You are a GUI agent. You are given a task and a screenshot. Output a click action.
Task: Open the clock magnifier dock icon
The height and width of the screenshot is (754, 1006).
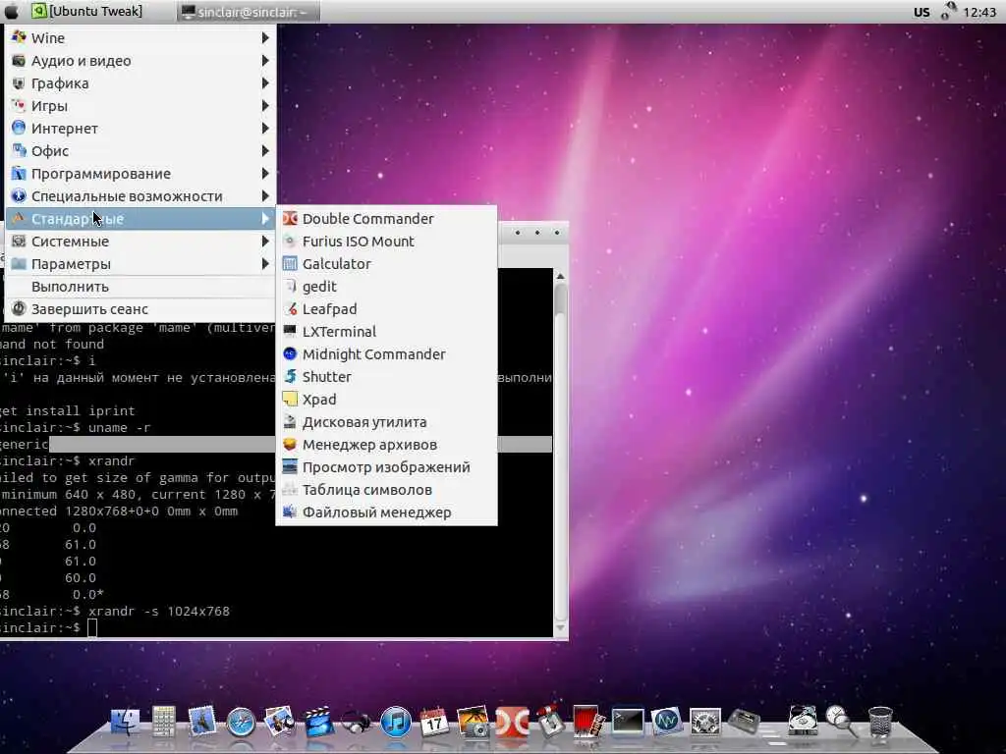coord(841,722)
